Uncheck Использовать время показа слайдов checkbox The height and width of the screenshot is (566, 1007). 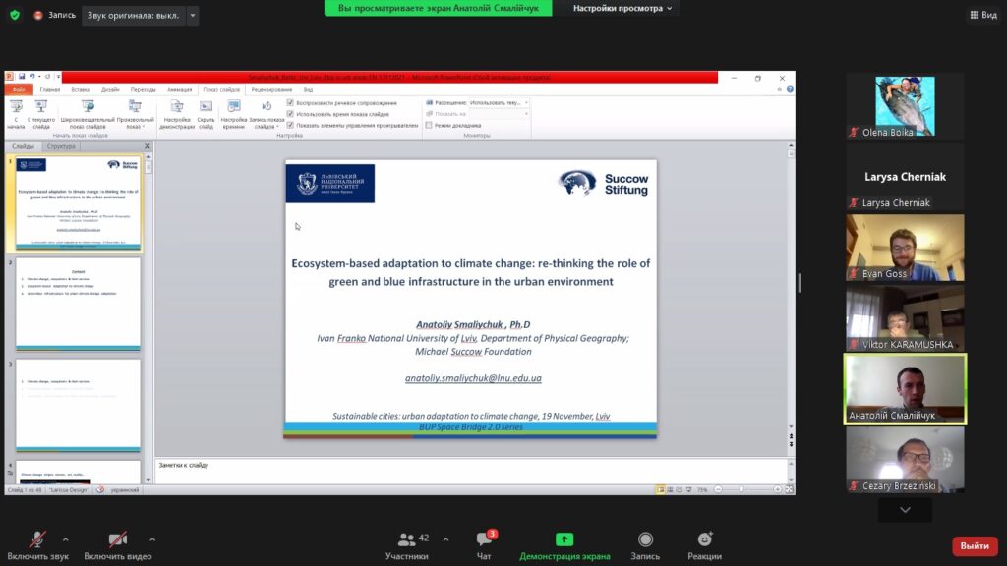pyautogui.click(x=290, y=114)
